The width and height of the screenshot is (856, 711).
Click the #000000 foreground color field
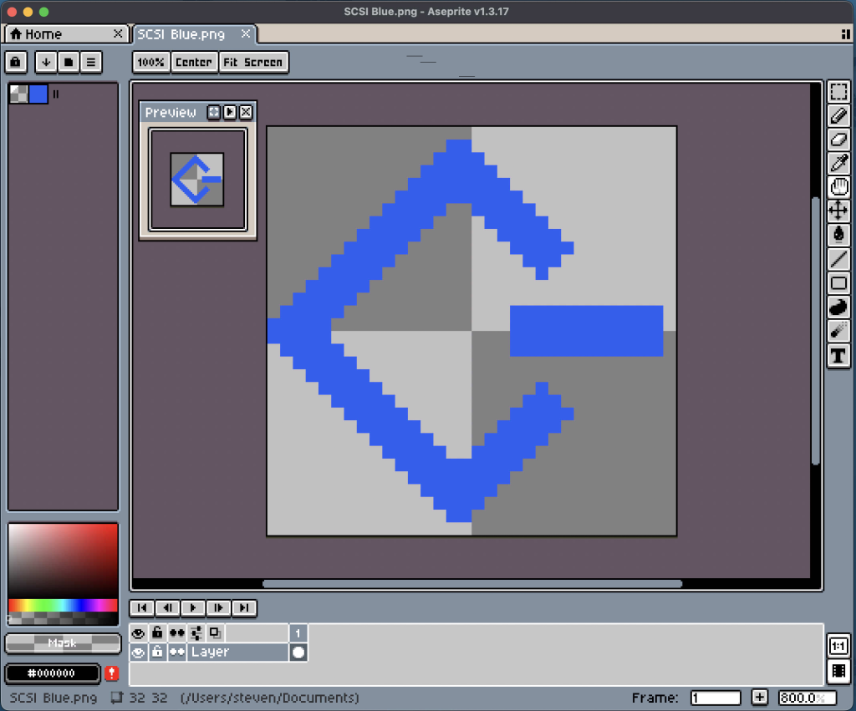point(53,673)
